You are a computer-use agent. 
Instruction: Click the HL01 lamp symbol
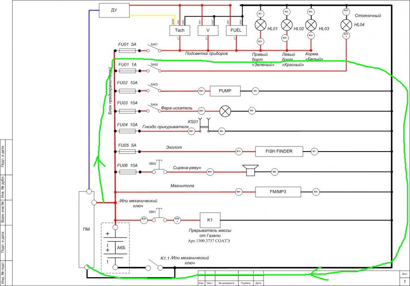260,25
